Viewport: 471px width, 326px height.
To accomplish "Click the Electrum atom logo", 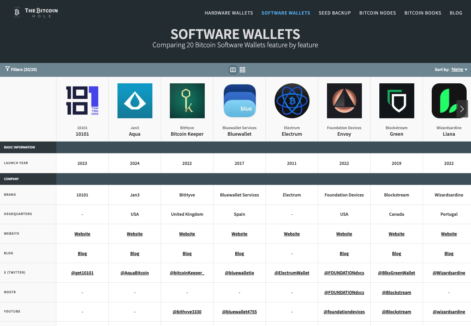I will (x=292, y=101).
